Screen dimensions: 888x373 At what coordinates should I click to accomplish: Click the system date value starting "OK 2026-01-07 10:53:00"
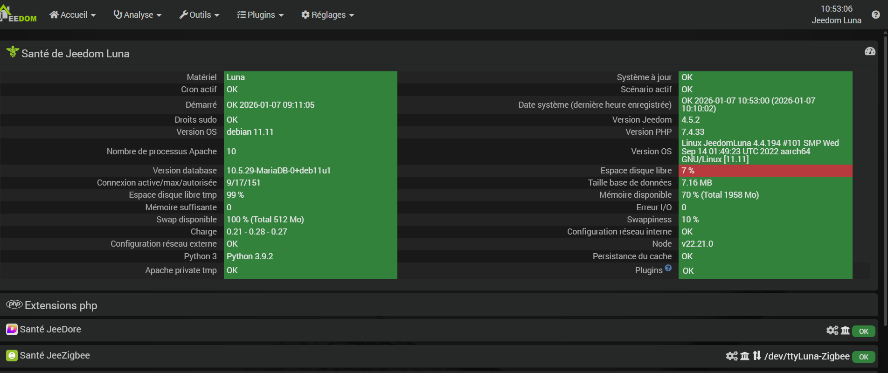(749, 104)
